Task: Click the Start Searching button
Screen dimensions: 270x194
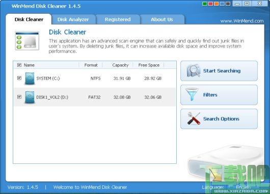Action: pos(219,71)
